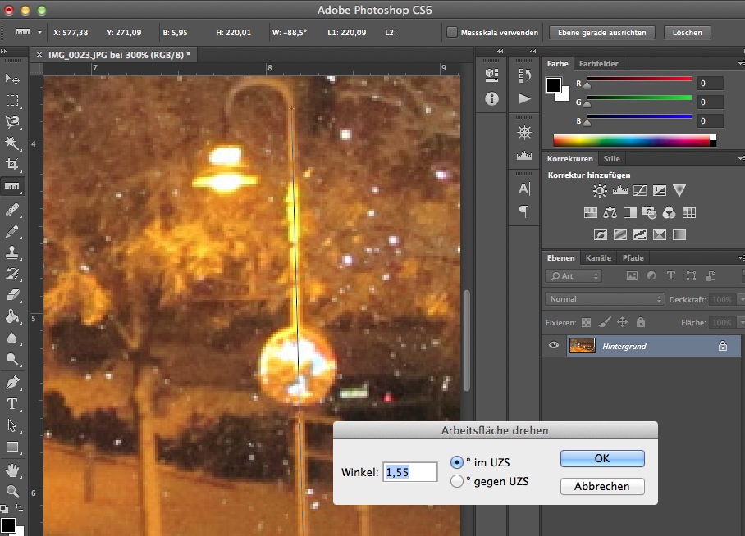Switch to the Kanäle tab
The height and width of the screenshot is (536, 745).
(x=598, y=258)
